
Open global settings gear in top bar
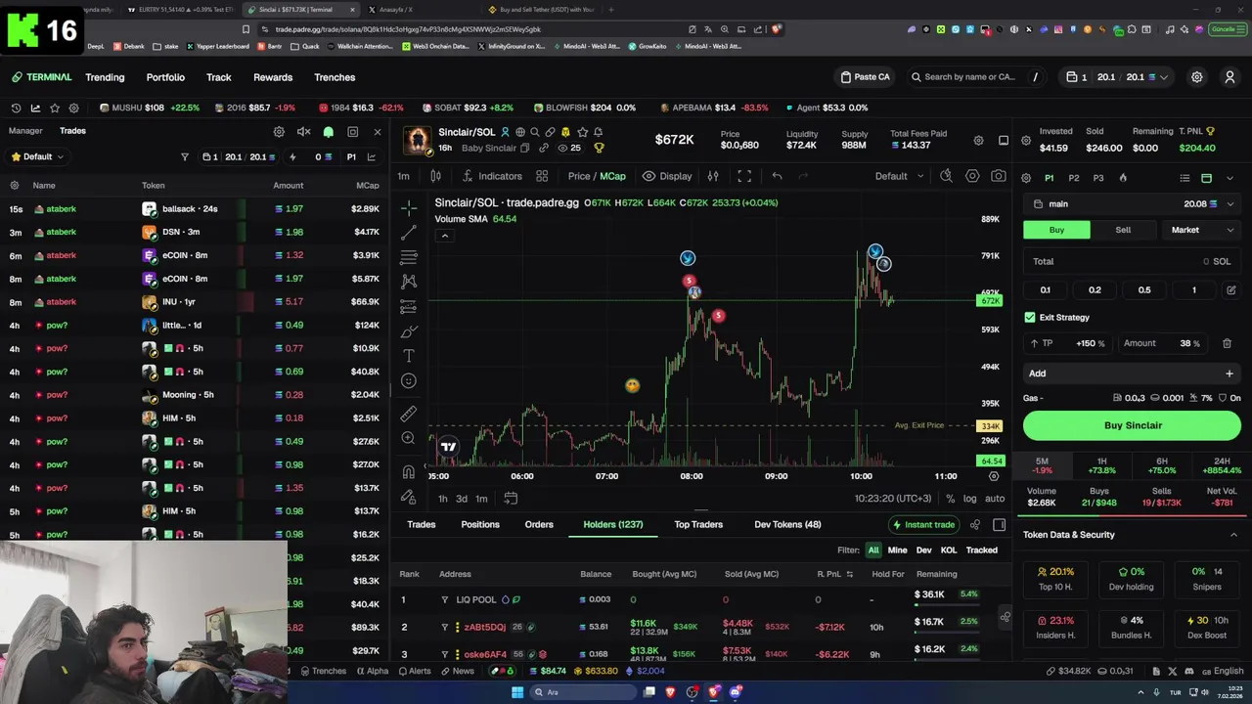1196,77
